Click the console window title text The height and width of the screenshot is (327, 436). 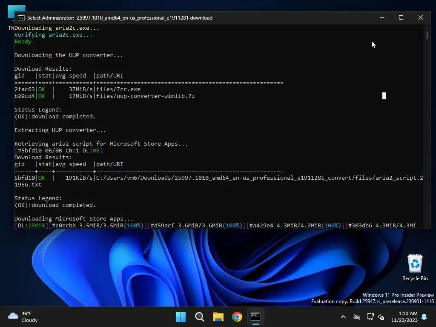pos(120,18)
